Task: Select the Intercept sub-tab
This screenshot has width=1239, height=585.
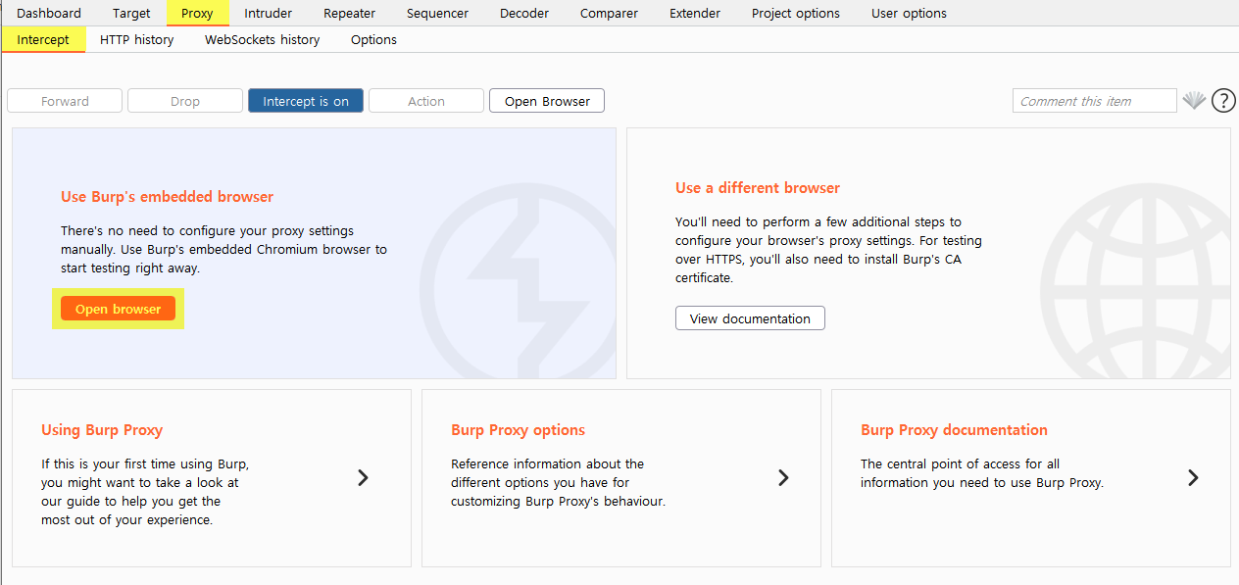Action: pos(43,39)
